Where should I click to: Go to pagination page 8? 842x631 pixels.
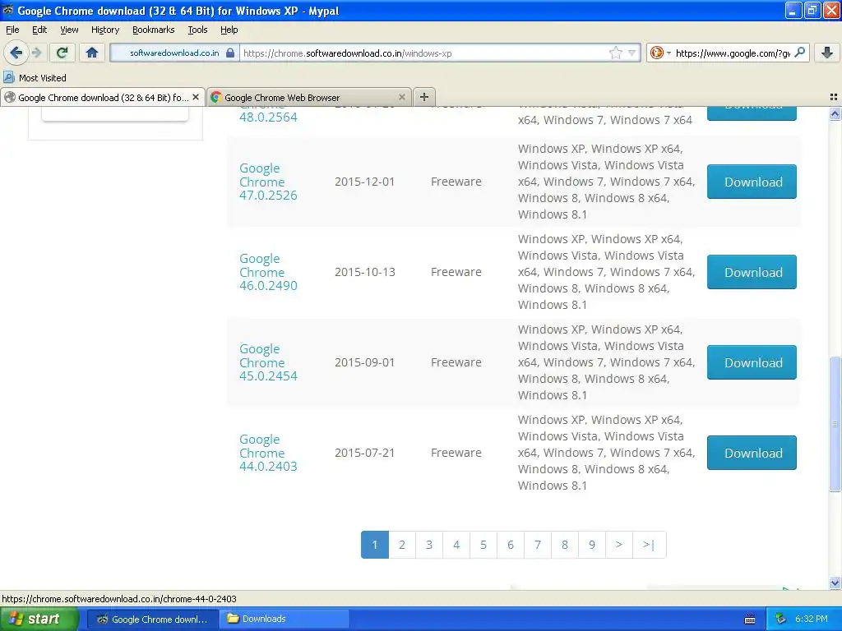coord(565,545)
